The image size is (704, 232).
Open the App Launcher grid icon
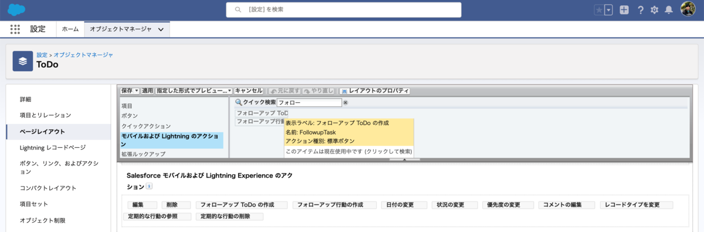pyautogui.click(x=15, y=29)
